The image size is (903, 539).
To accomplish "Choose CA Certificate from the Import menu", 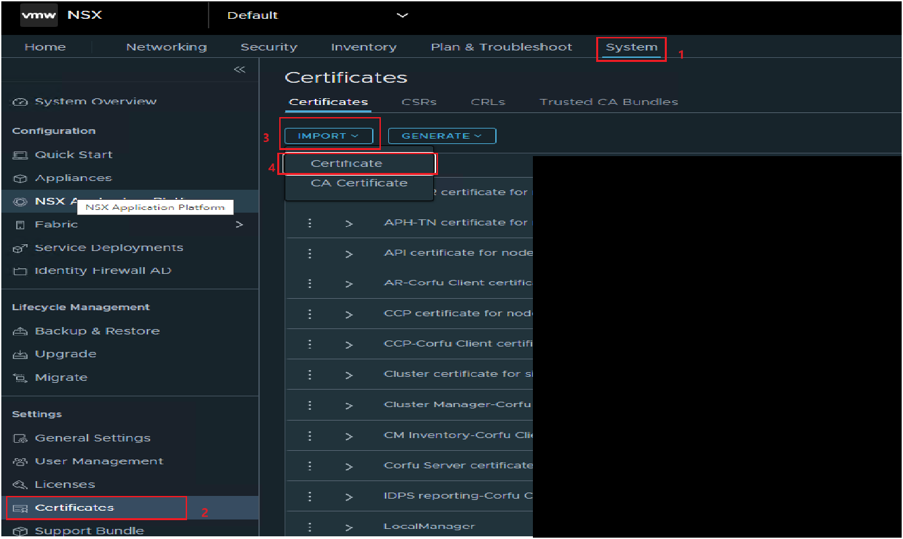I will tap(359, 183).
